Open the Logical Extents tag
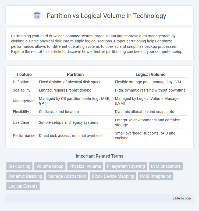Image resolution: width=199 pixels, height=211 pixels. click(x=23, y=186)
